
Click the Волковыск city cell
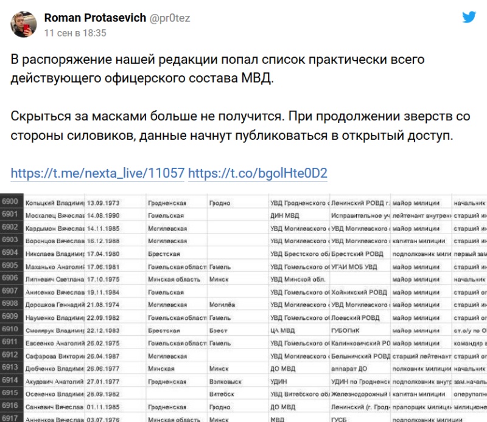pyautogui.click(x=225, y=381)
